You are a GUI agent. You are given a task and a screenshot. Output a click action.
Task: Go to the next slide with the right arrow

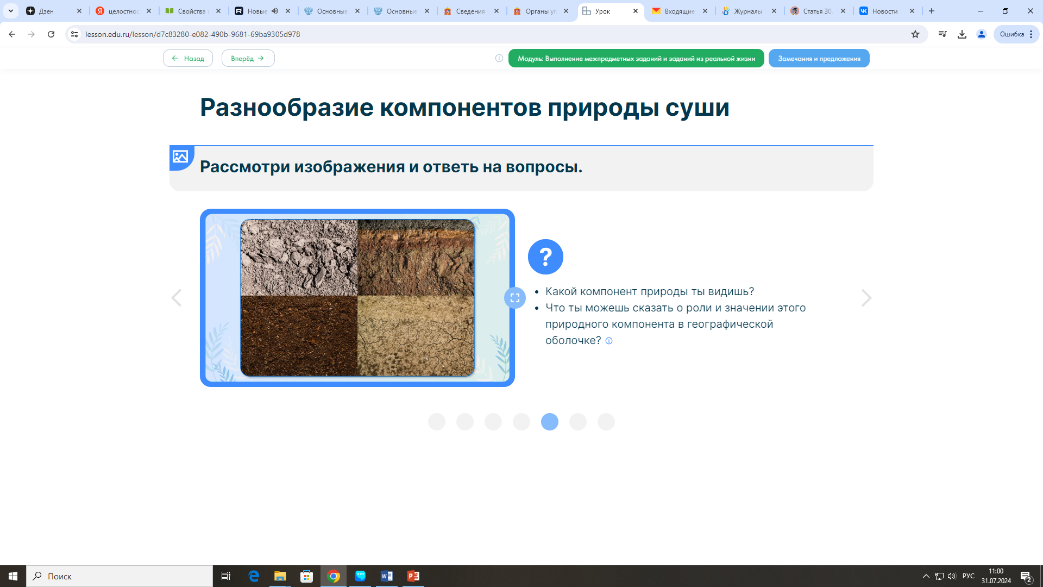pyautogui.click(x=866, y=298)
